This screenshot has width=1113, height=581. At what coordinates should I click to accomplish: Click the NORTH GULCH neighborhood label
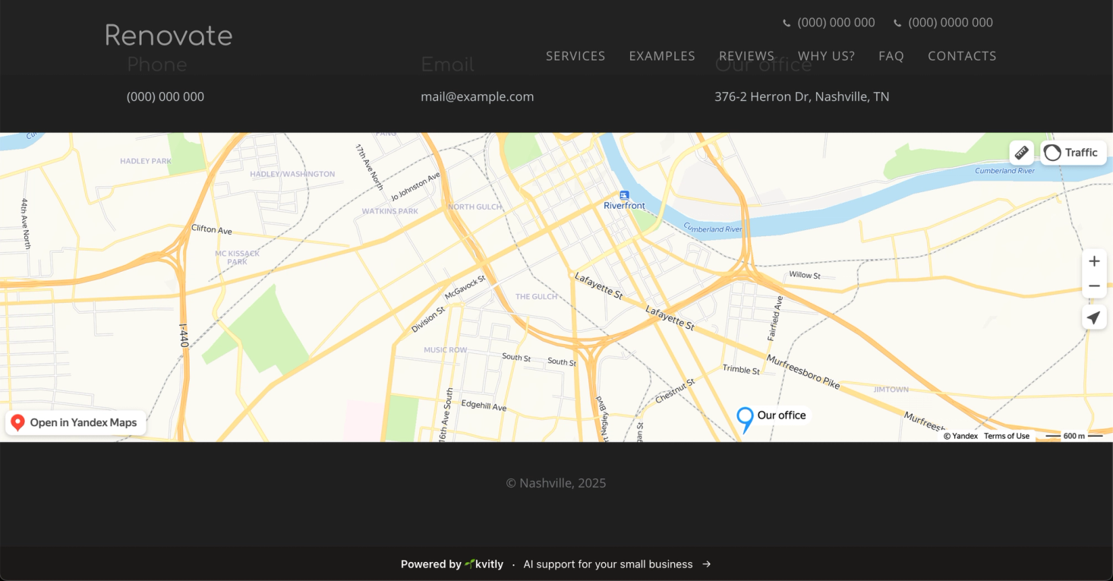point(475,207)
